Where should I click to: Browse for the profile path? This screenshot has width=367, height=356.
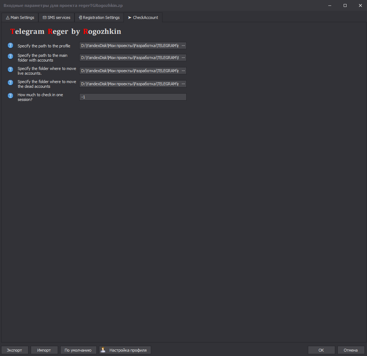pos(183,46)
